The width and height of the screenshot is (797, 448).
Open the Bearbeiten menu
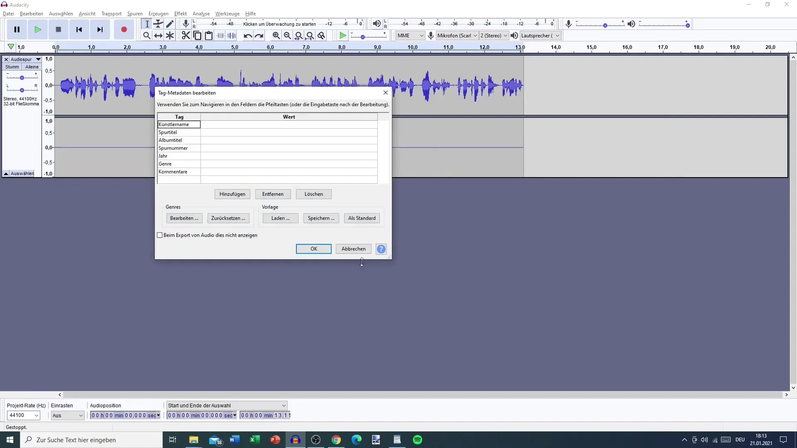[x=32, y=14]
